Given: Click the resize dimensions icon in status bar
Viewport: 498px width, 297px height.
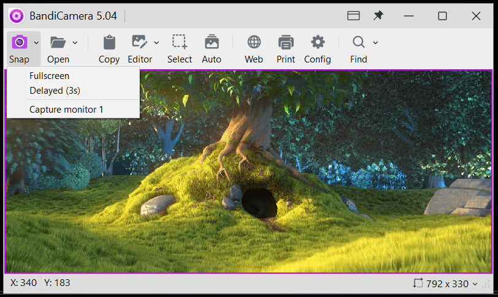Looking at the screenshot, I should coord(418,283).
